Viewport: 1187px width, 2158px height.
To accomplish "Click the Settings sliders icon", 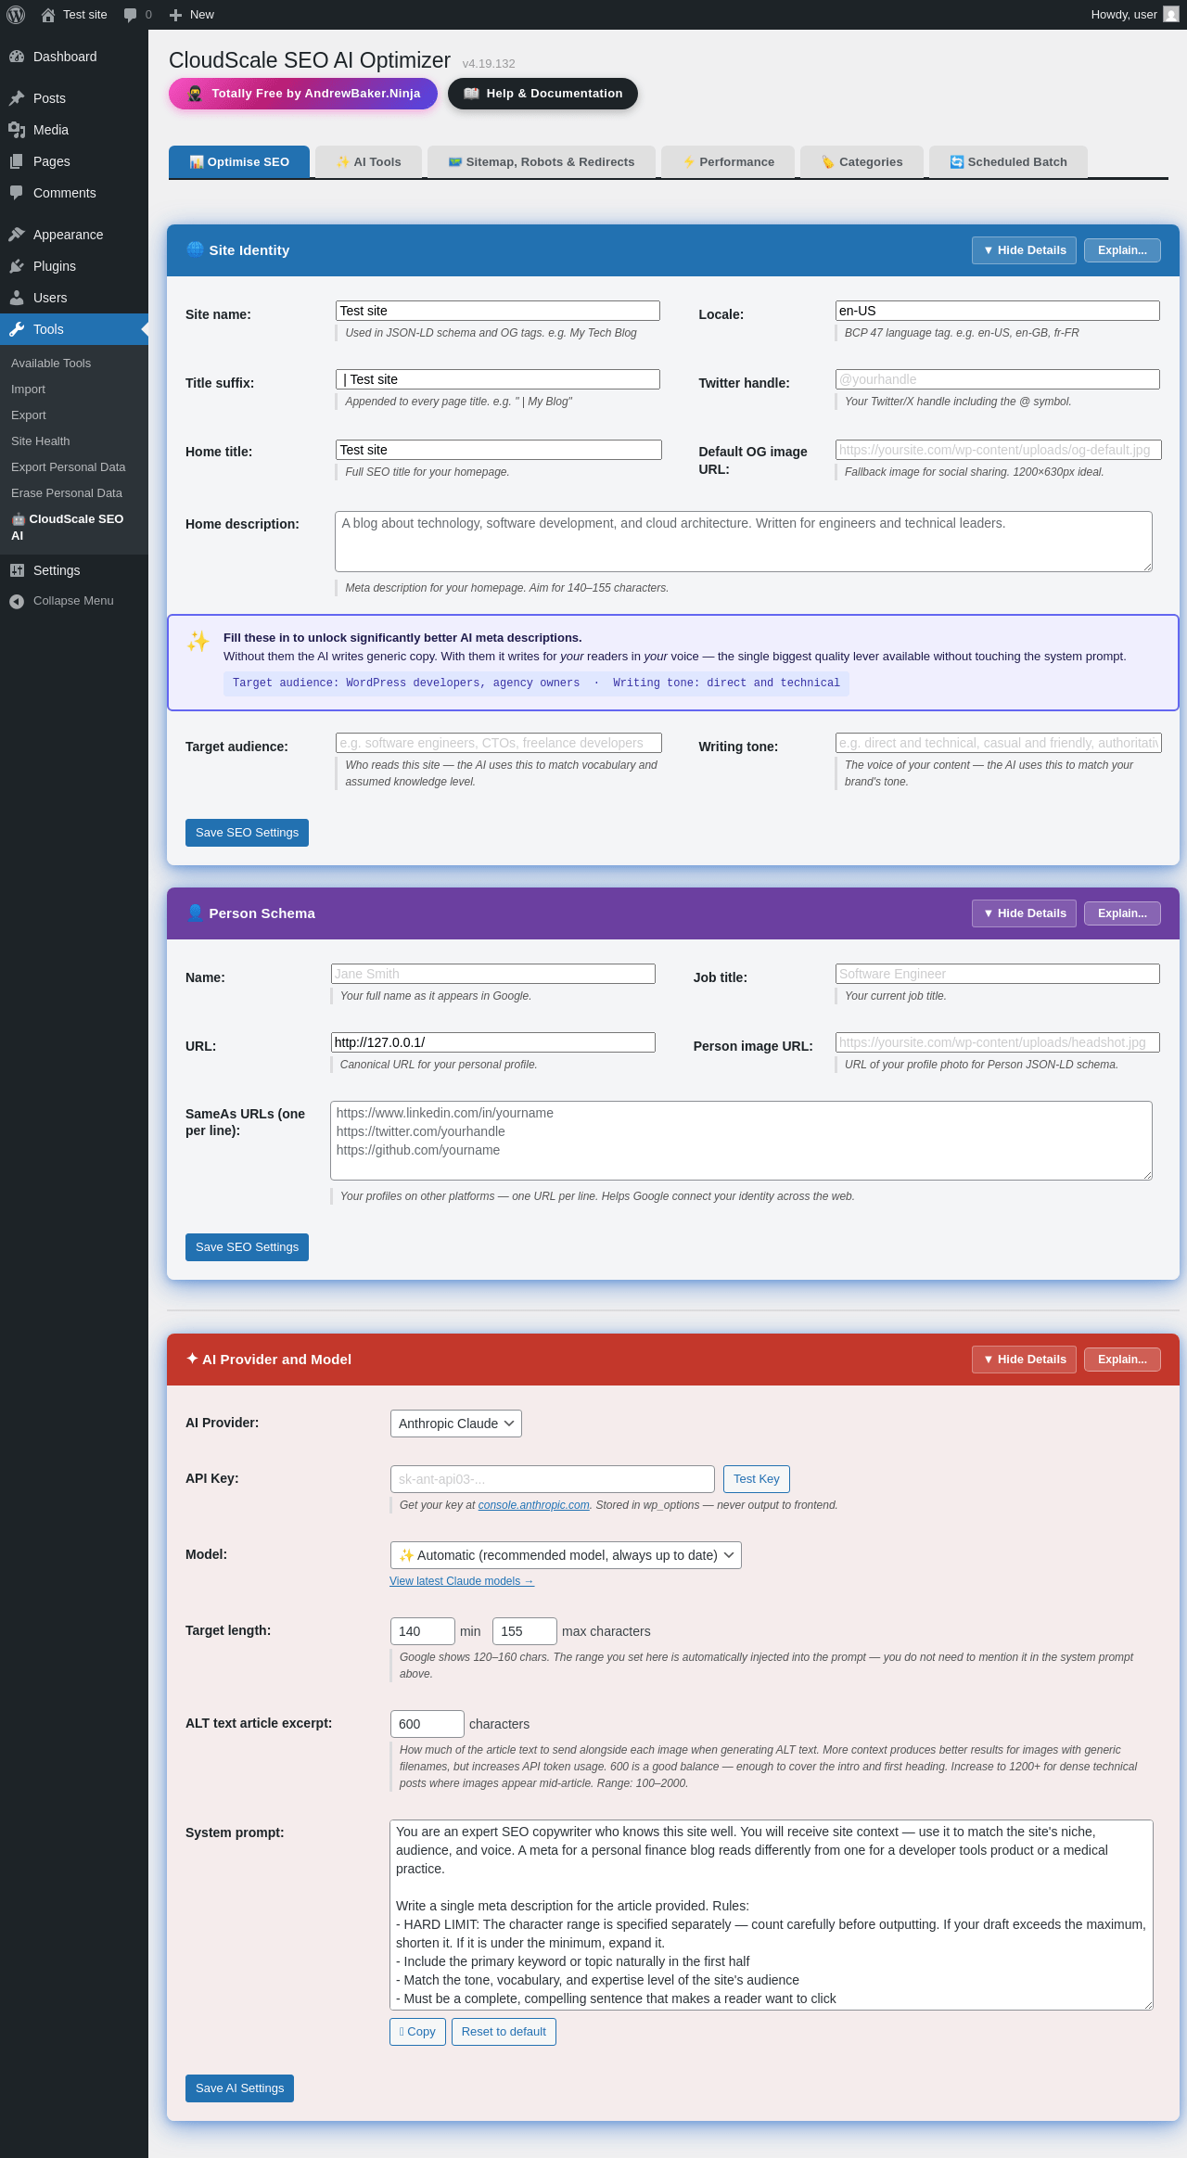I will coord(17,570).
